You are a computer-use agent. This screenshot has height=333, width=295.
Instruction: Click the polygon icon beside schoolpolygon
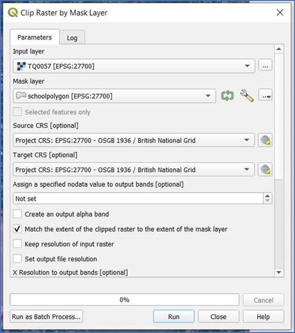pos(21,95)
